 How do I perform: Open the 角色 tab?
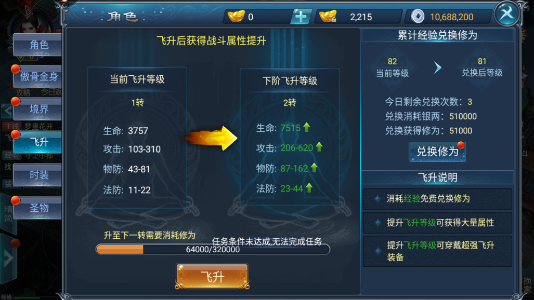(38, 45)
